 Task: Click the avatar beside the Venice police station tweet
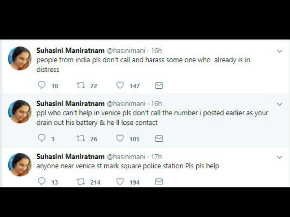pyautogui.click(x=20, y=165)
